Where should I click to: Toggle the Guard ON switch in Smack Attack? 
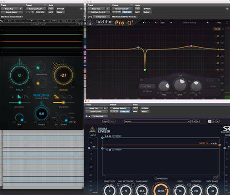click(x=71, y=122)
